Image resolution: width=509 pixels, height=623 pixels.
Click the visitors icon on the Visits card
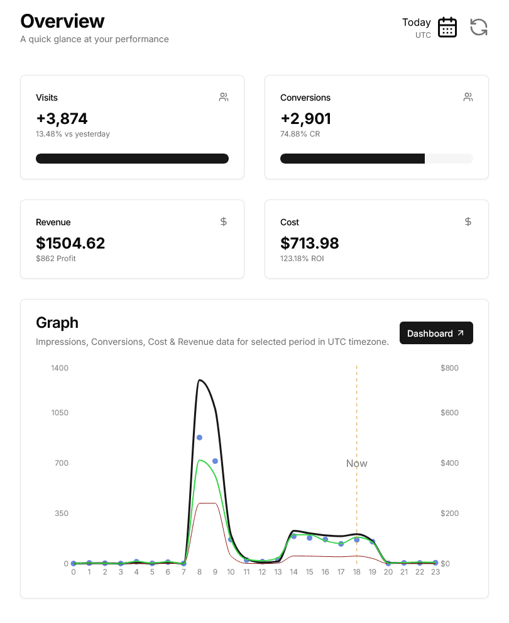[223, 97]
